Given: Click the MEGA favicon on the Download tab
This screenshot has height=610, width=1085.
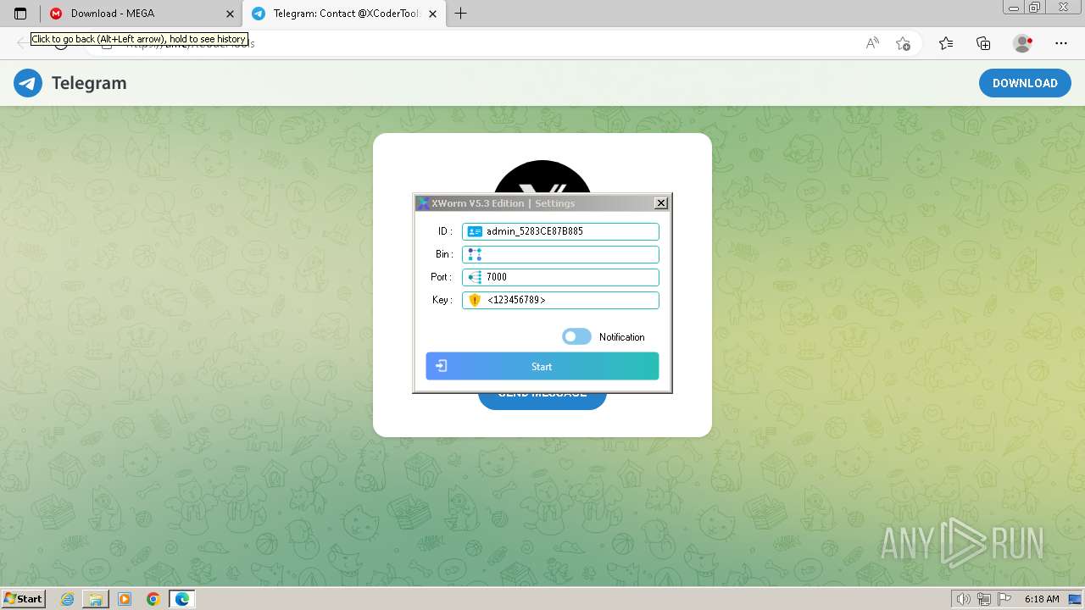Looking at the screenshot, I should tap(56, 14).
